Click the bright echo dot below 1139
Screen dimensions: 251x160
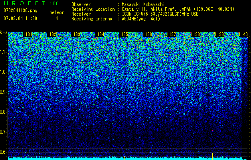pos(213,131)
